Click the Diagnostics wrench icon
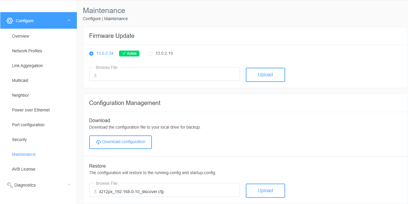 (9, 185)
